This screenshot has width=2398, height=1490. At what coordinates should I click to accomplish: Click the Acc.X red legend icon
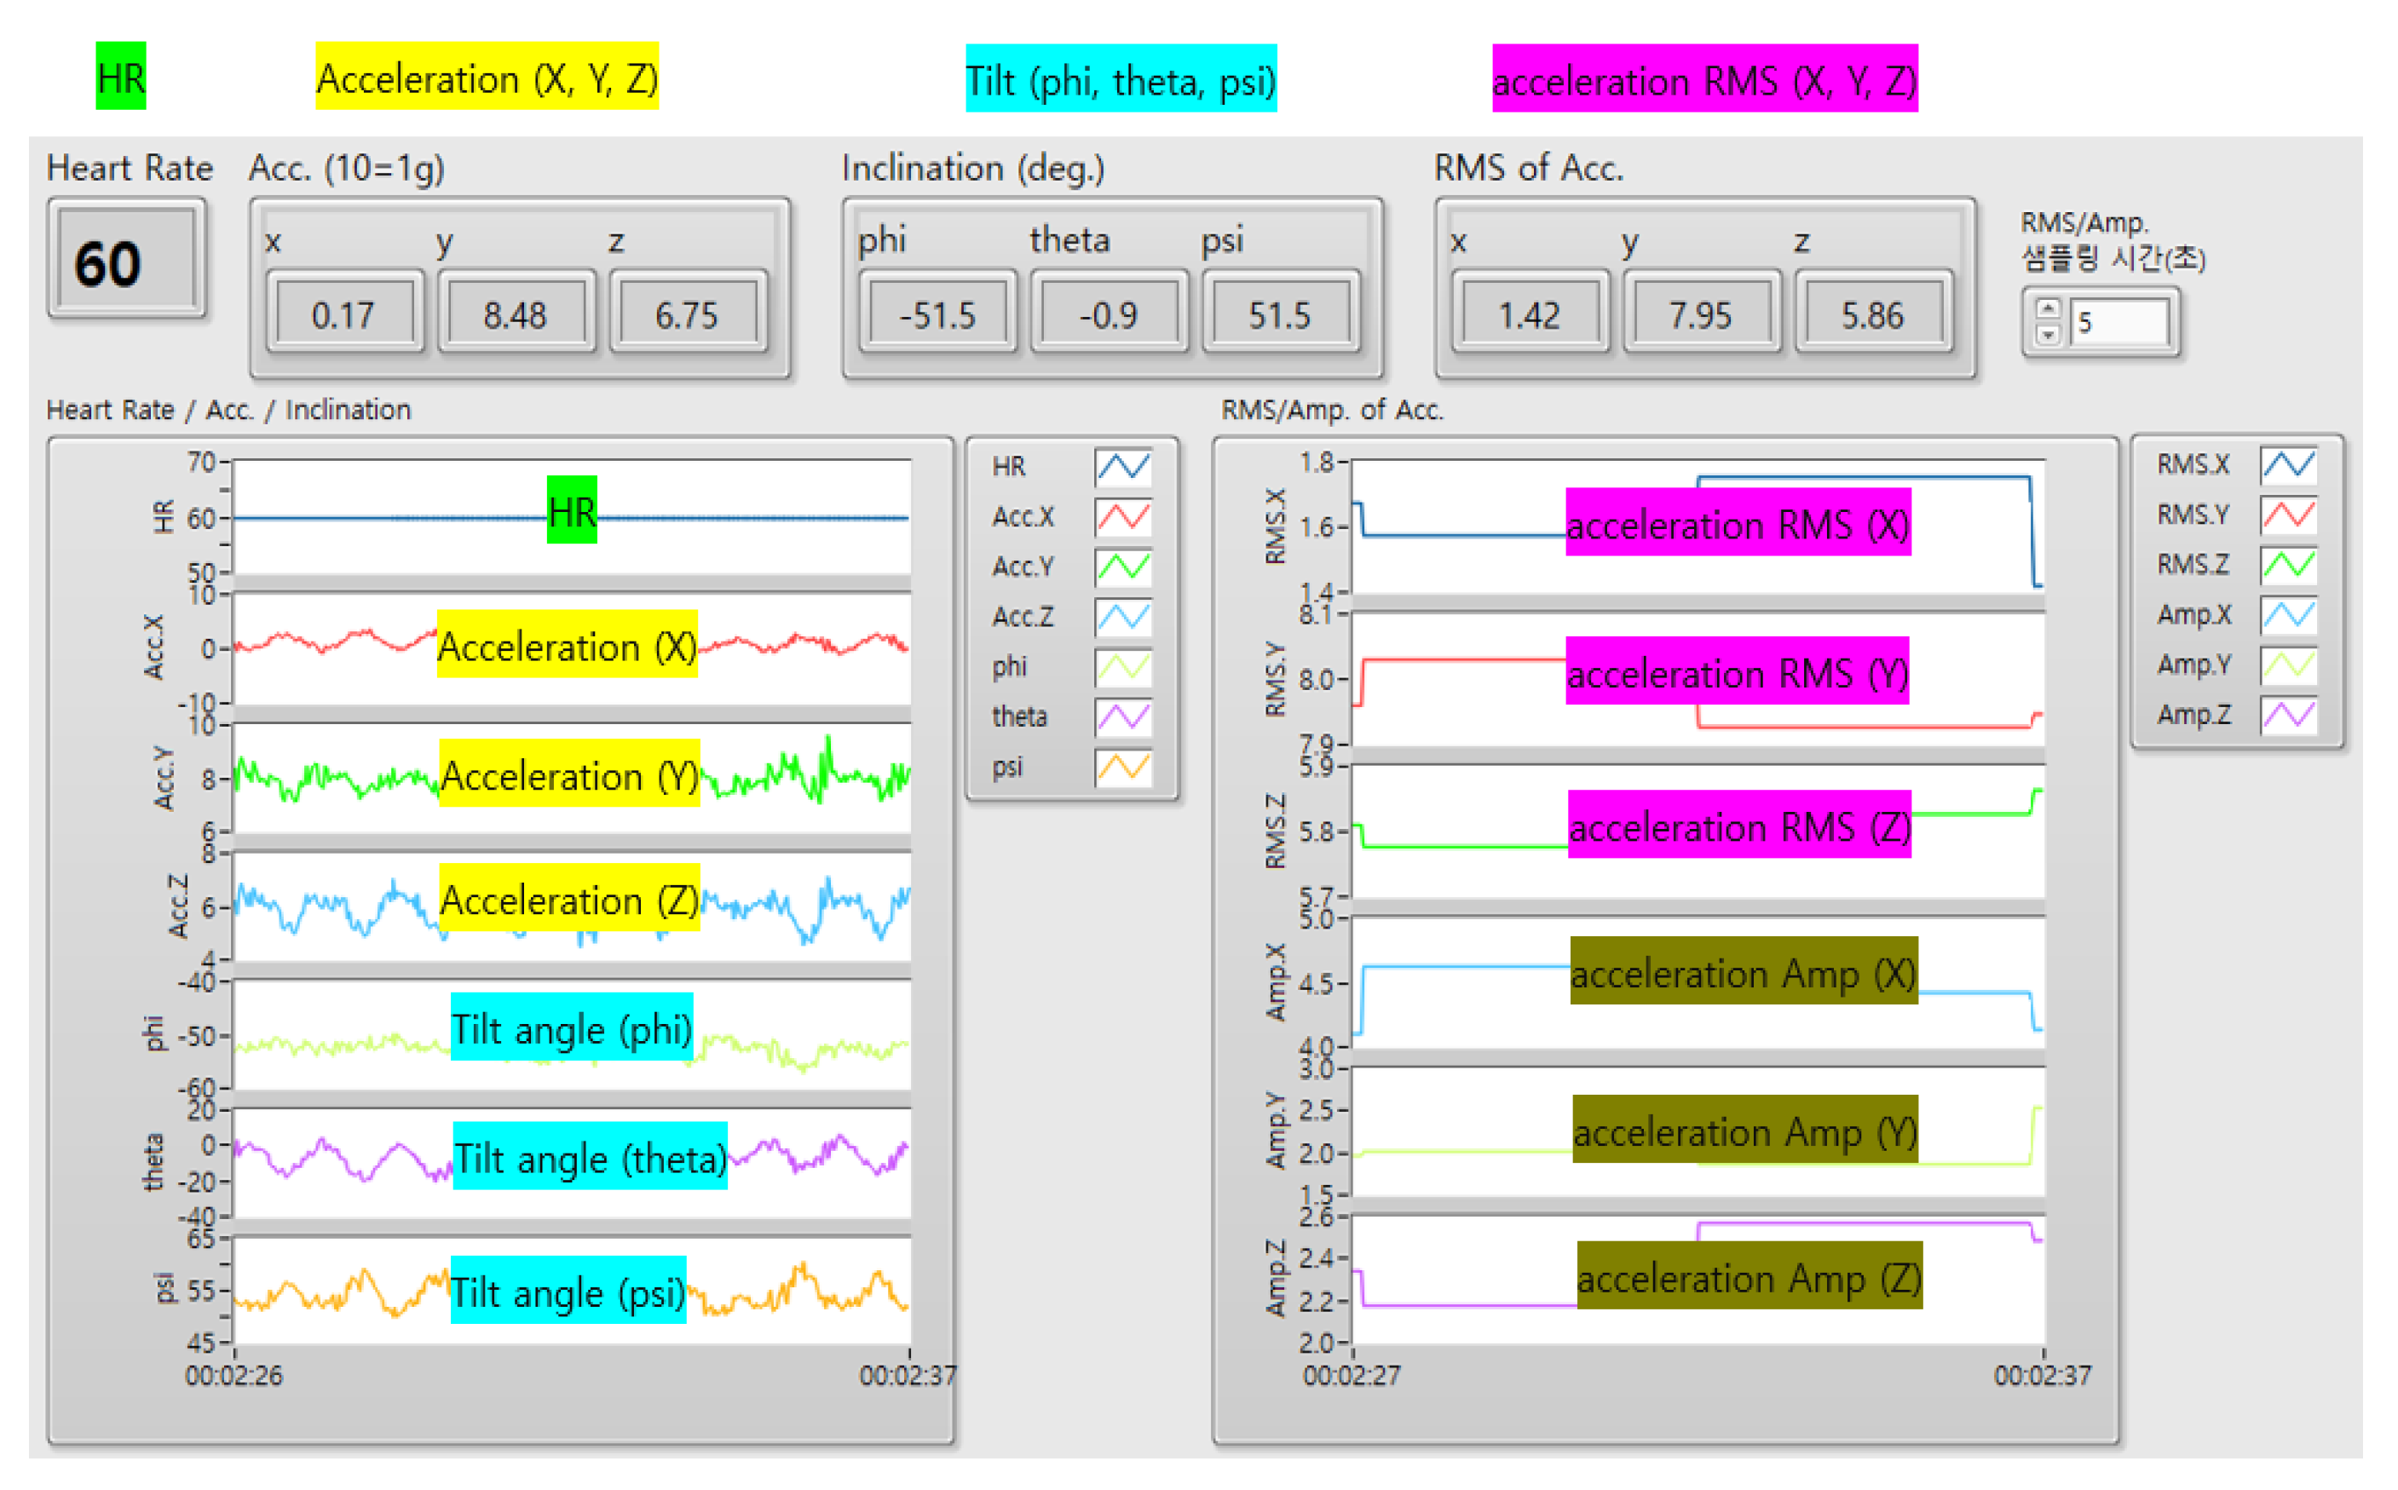[x=1122, y=516]
